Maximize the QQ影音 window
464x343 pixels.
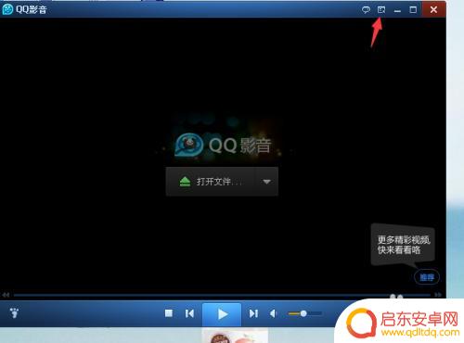tap(413, 10)
